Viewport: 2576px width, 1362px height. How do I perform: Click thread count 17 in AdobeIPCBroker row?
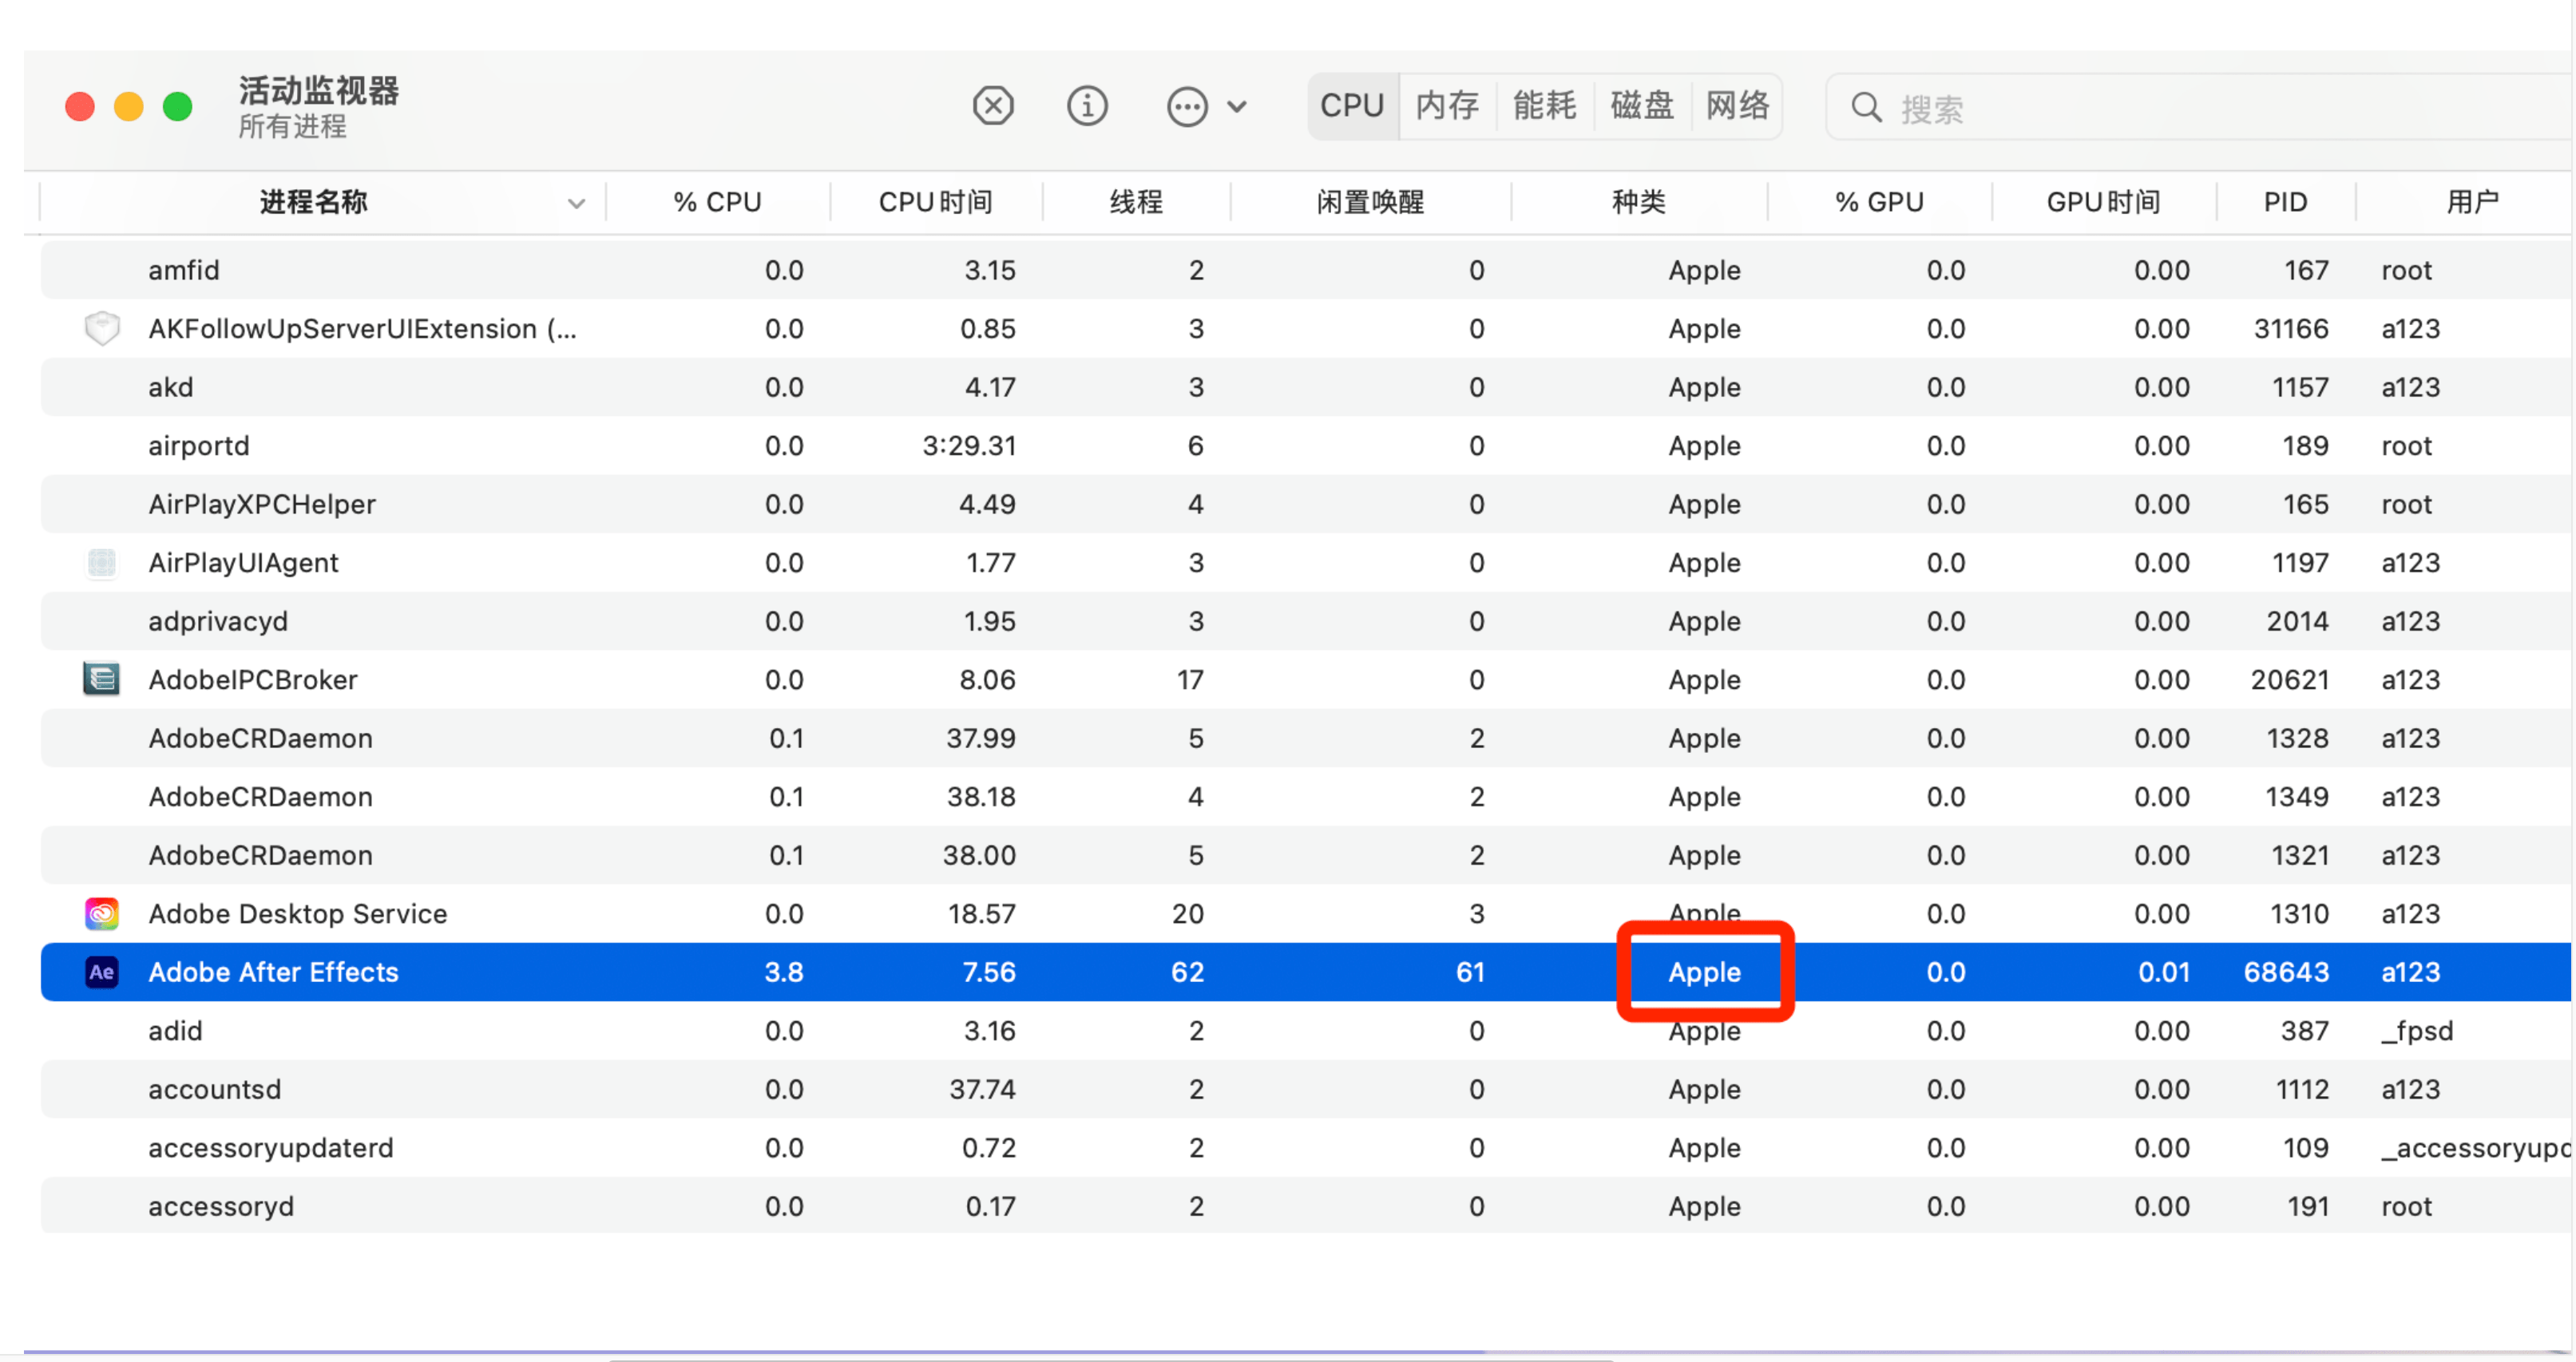click(1190, 680)
